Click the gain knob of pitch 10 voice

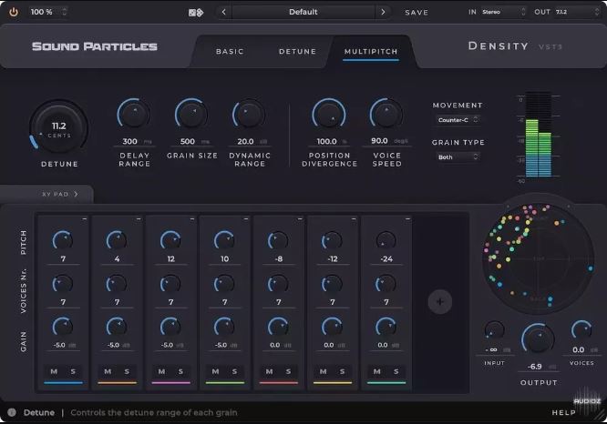(x=224, y=327)
